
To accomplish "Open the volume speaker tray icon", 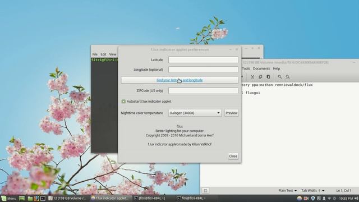I will [x=356, y=198].
